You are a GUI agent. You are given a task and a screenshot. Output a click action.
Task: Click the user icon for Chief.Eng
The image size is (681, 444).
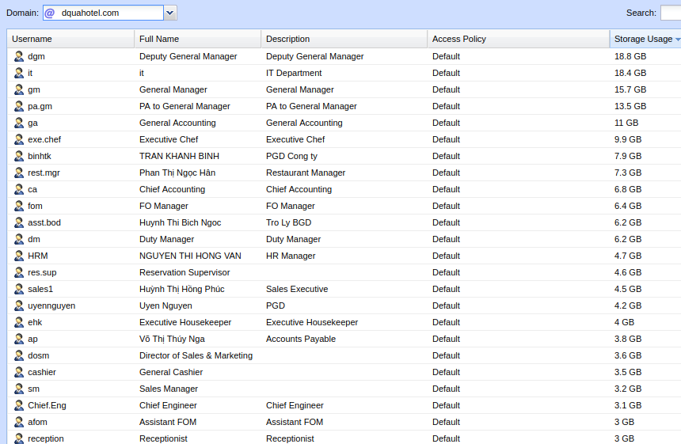point(19,405)
